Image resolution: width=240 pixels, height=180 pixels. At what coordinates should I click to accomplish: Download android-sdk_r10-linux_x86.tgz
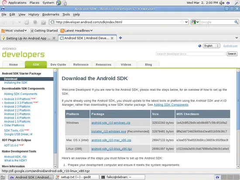[x=112, y=149]
